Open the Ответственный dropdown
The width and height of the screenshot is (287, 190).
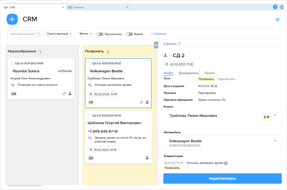coord(59,34)
